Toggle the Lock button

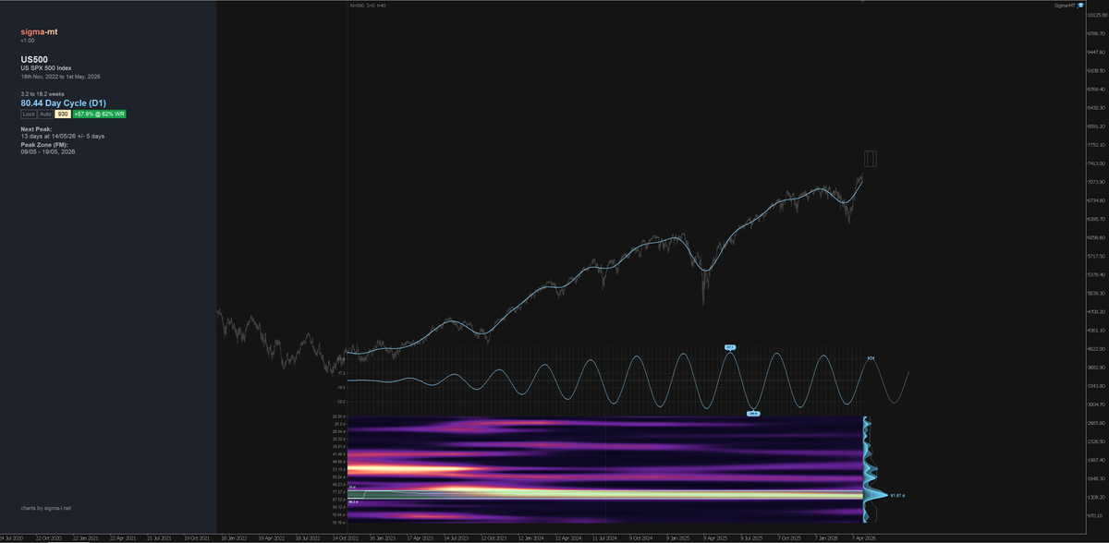click(x=29, y=114)
